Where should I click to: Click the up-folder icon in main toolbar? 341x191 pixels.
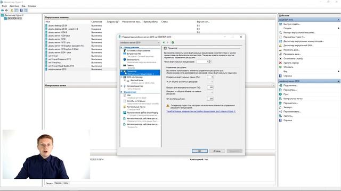click(x=12, y=11)
